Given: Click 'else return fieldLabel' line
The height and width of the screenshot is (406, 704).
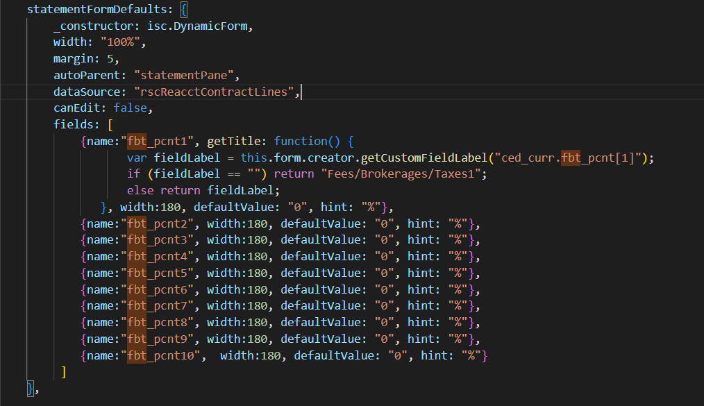Looking at the screenshot, I should [x=203, y=191].
